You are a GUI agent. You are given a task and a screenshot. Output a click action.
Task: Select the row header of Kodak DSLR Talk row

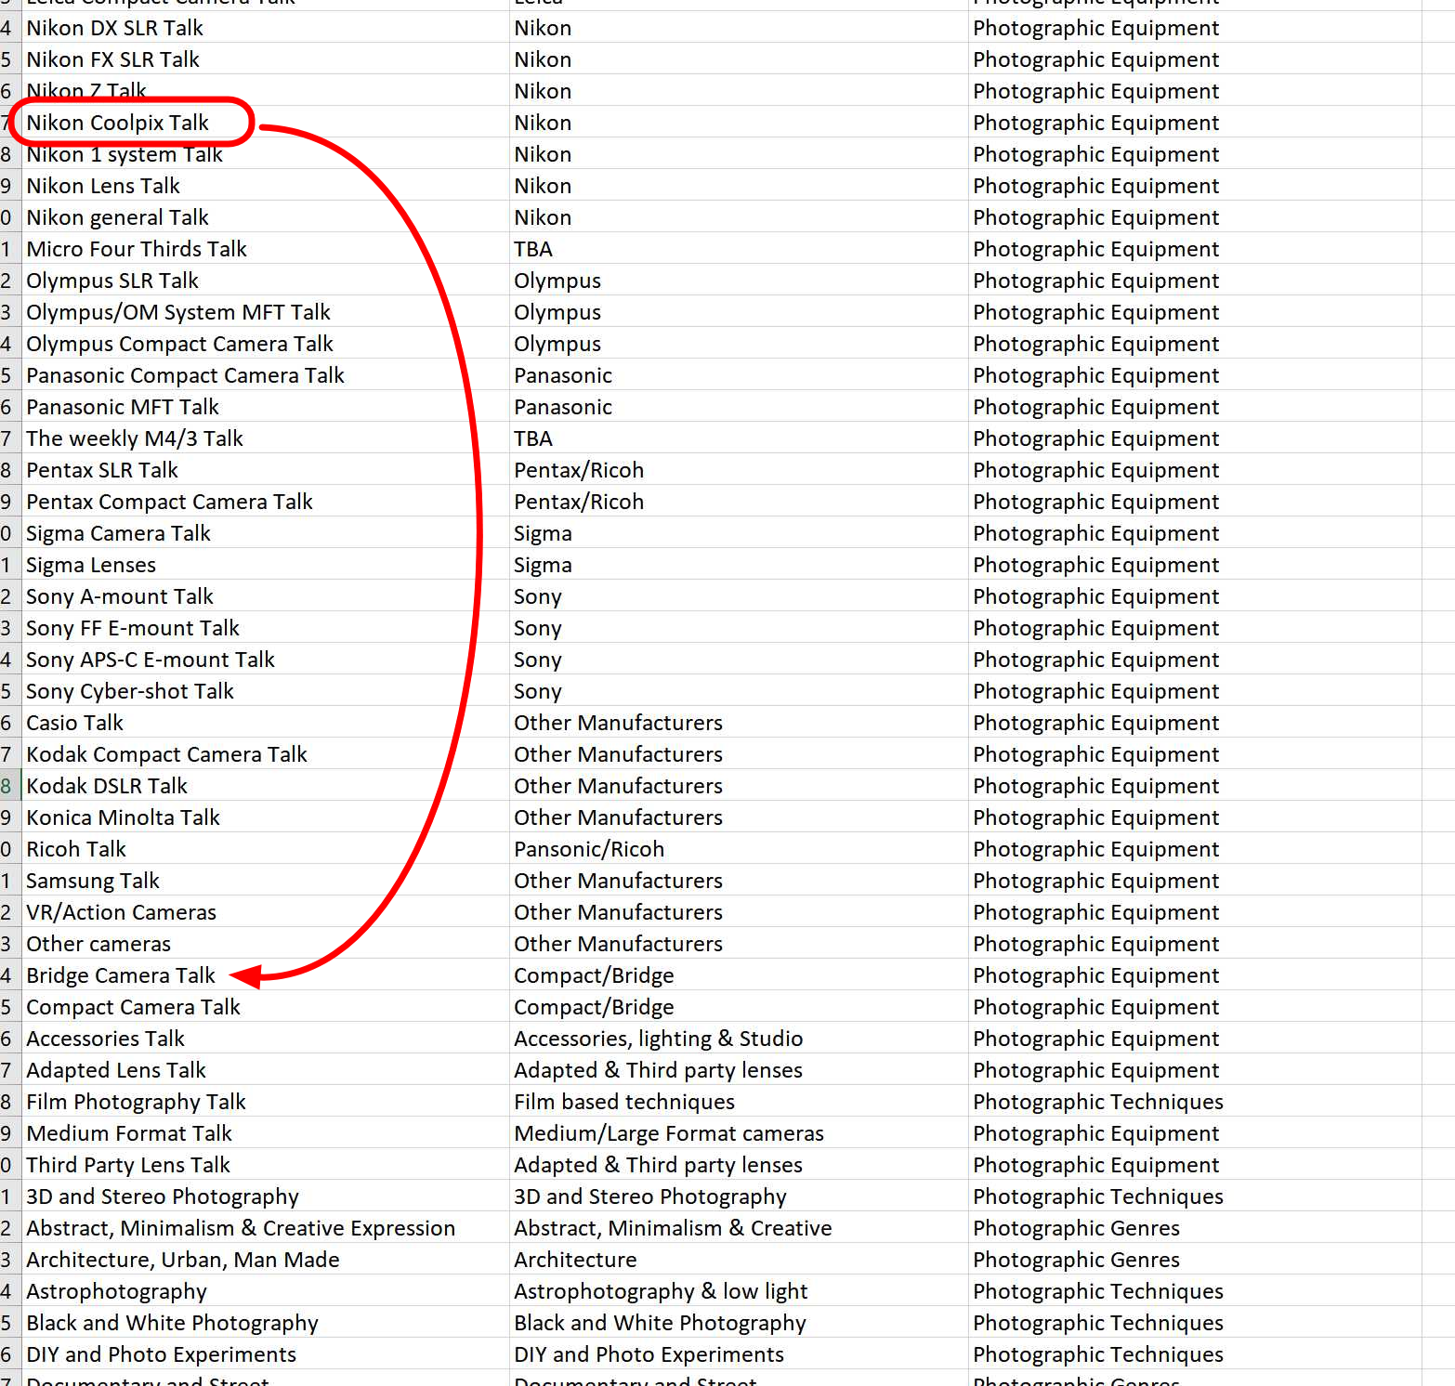[9, 786]
